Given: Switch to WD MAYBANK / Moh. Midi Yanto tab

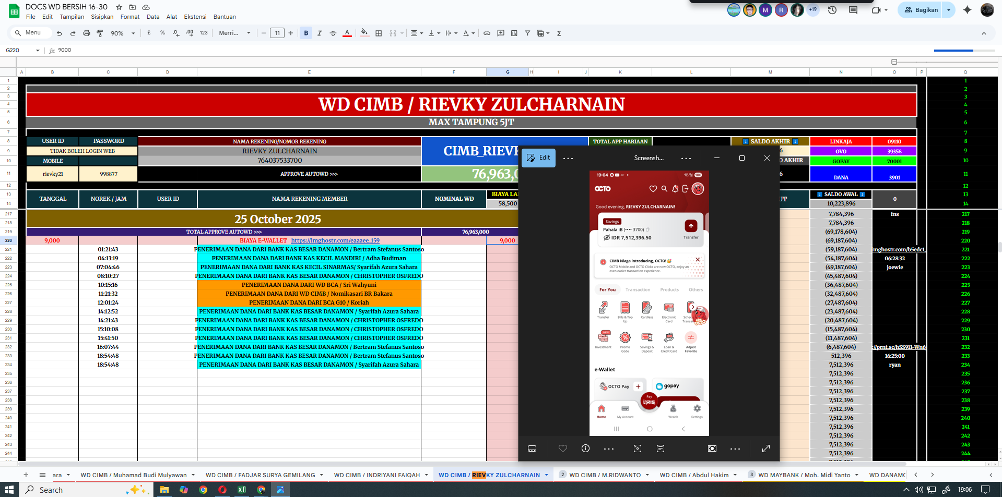Looking at the screenshot, I should pos(804,475).
